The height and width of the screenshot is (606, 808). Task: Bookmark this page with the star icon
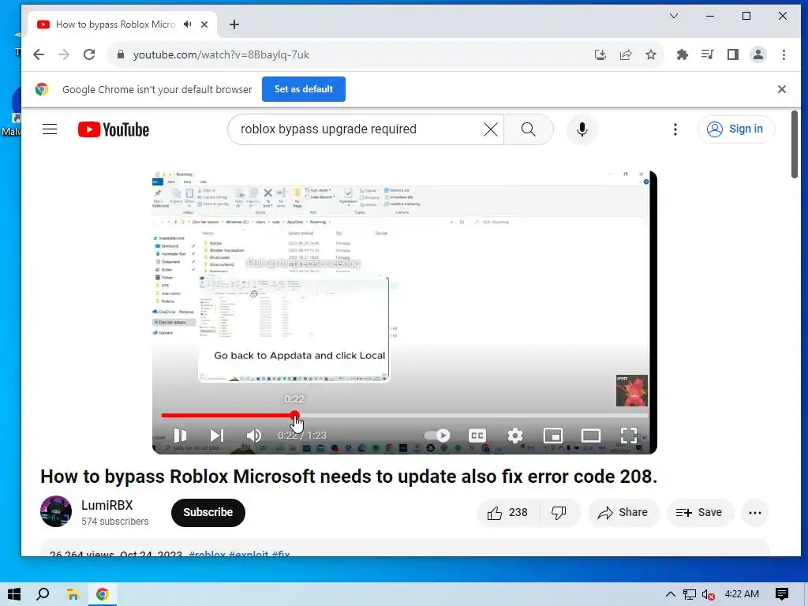[651, 54]
